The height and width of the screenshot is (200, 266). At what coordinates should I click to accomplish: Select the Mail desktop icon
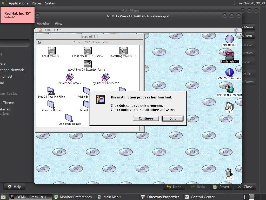click(x=230, y=106)
